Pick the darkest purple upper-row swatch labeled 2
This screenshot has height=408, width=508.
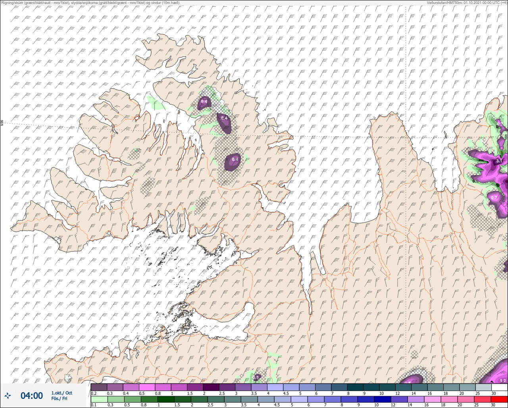click(x=211, y=387)
